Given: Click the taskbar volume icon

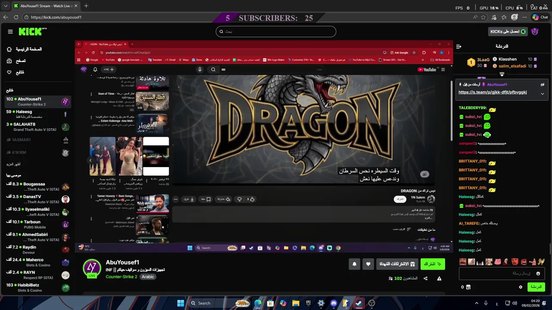Looking at the screenshot, I should 514,303.
